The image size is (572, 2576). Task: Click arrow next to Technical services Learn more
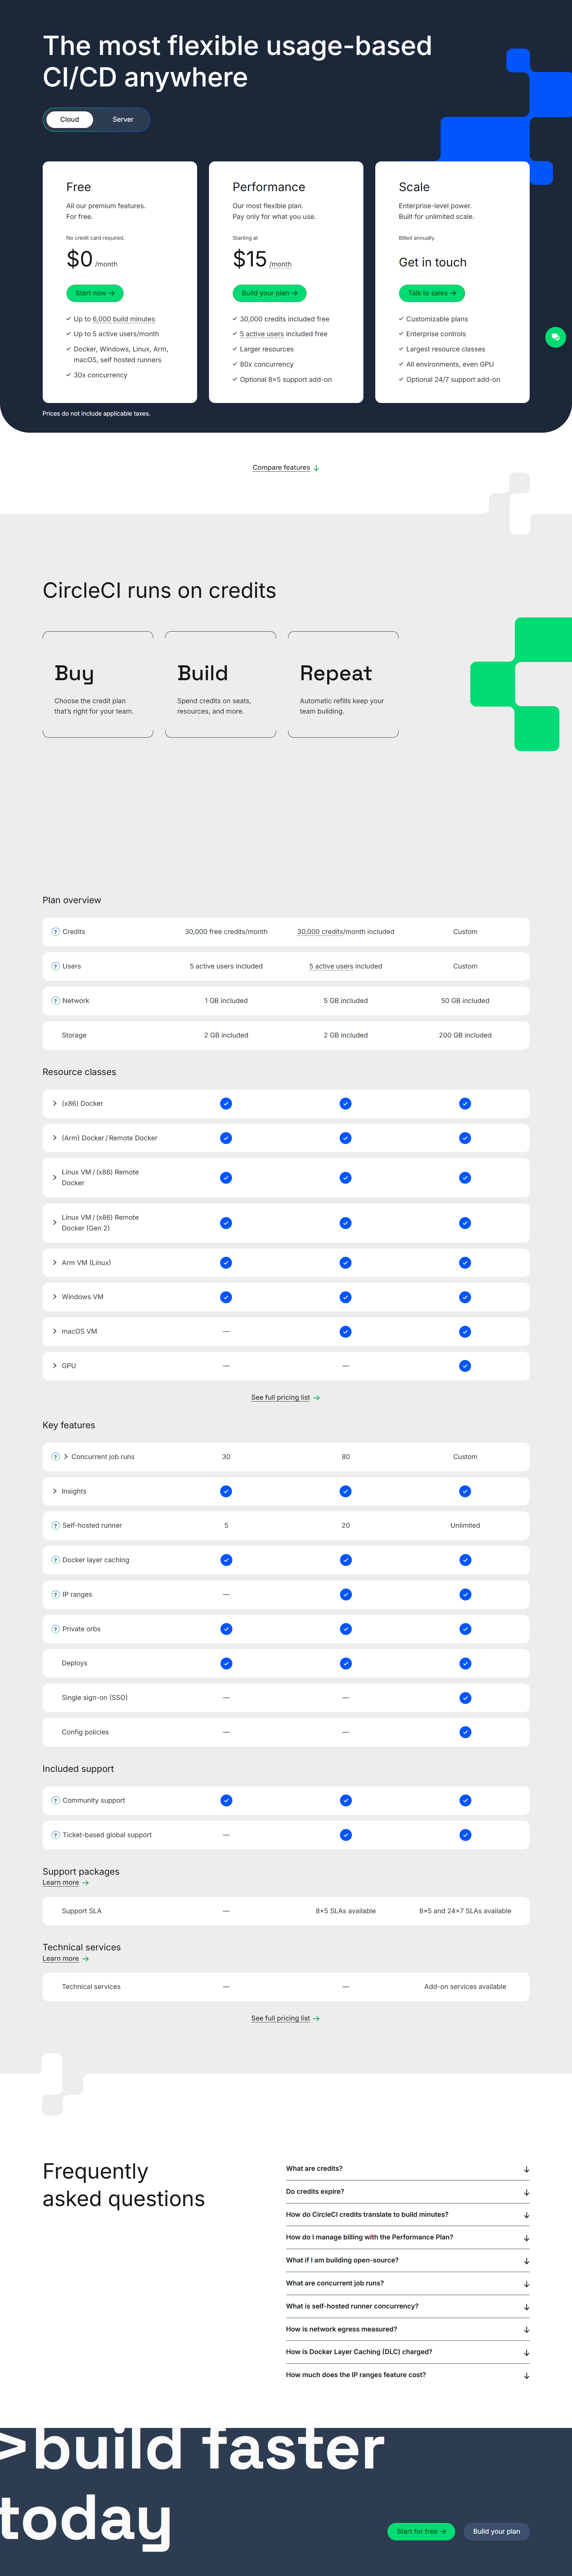(86, 1959)
